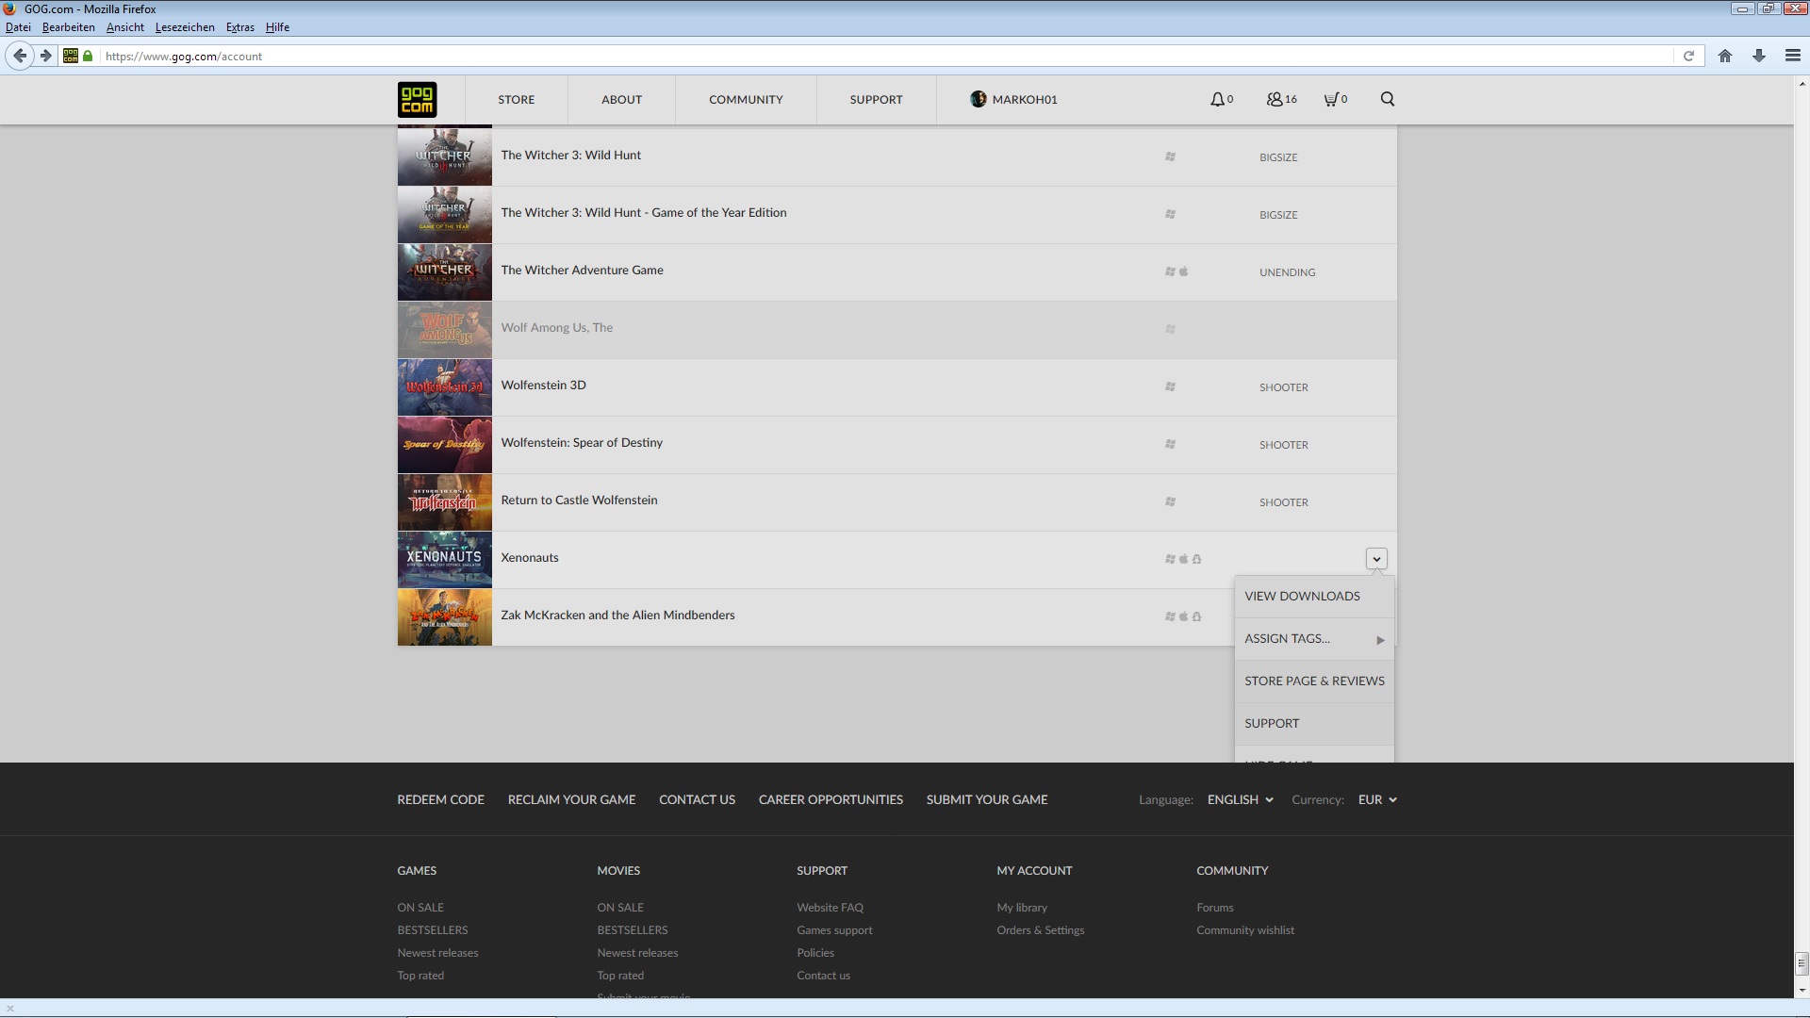Click SUBMIT YOUR GAME link
The image size is (1810, 1018).
click(987, 799)
